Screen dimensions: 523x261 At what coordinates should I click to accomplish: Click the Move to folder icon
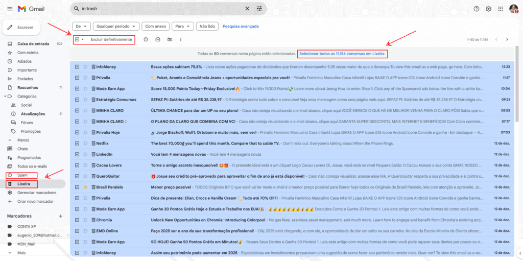click(170, 39)
